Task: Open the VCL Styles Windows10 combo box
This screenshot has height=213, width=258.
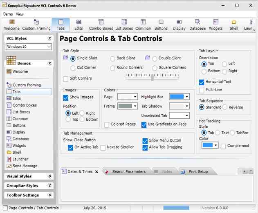Action: pyautogui.click(x=29, y=47)
